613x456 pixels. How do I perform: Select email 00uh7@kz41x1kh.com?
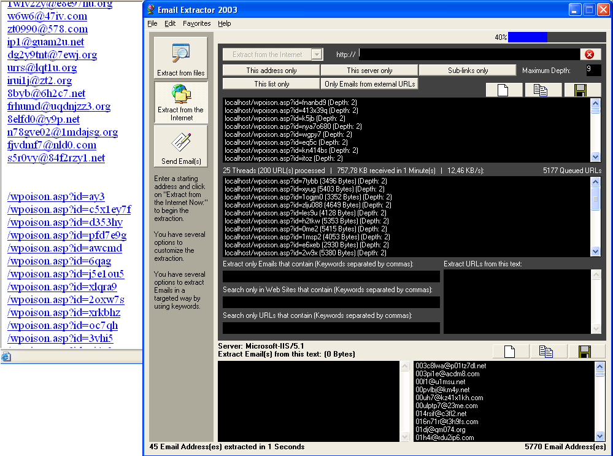pos(449,398)
